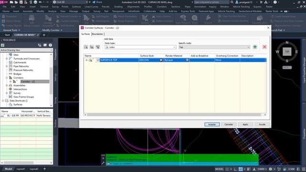Click the Plot printer icon

(35, 2)
